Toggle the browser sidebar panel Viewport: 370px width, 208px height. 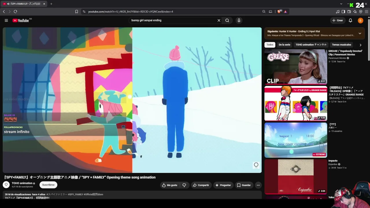[x=343, y=12]
